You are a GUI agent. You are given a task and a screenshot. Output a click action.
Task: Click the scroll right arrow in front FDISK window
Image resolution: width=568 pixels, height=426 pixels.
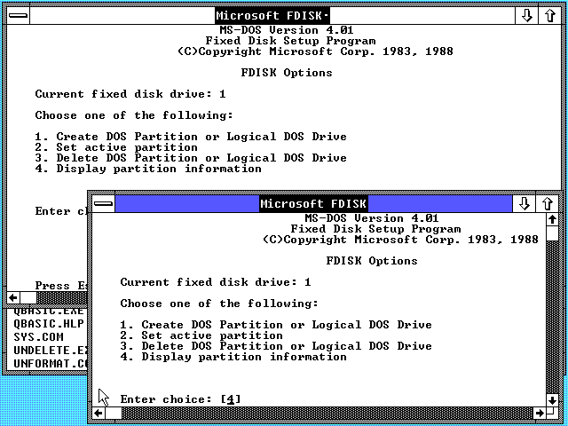pyautogui.click(x=540, y=413)
